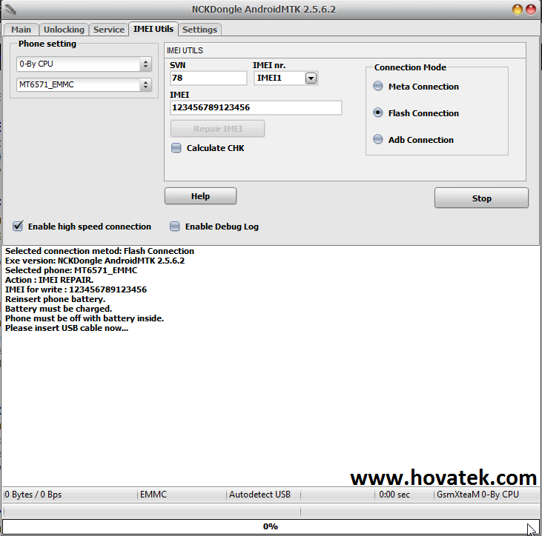
Task: Expand the MT6571_EMMC model dropdown
Action: point(84,84)
